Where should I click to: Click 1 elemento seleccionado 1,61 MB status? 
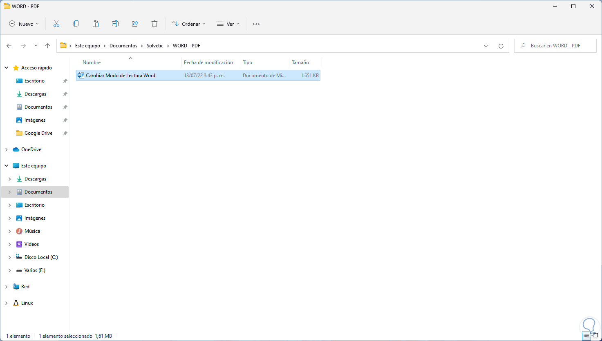(x=76, y=336)
